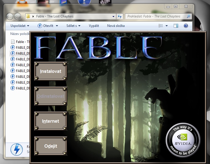Viewport: 210px width, 164px height.
Task: Go forward in the Explorer window
Action: tap(17, 16)
